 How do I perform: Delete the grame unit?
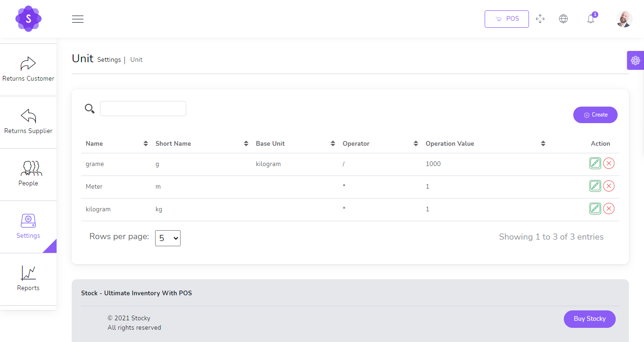click(x=609, y=163)
